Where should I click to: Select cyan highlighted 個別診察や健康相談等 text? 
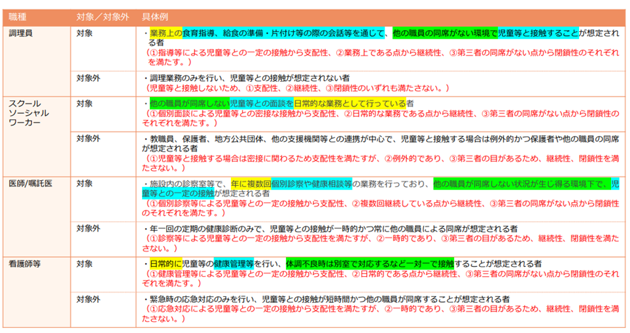(x=311, y=184)
